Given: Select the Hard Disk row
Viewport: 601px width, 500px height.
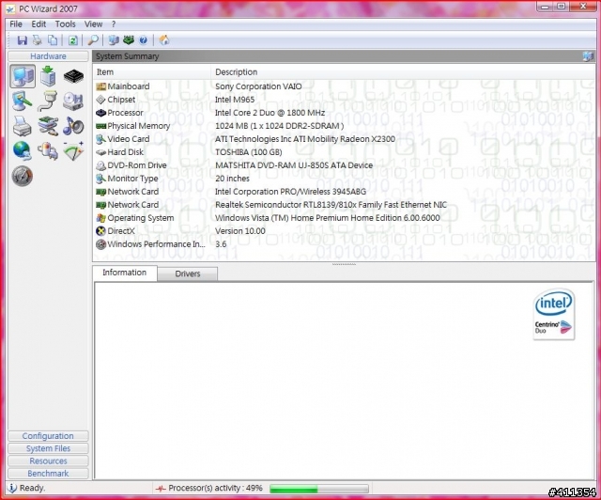Looking at the screenshot, I should (344, 152).
